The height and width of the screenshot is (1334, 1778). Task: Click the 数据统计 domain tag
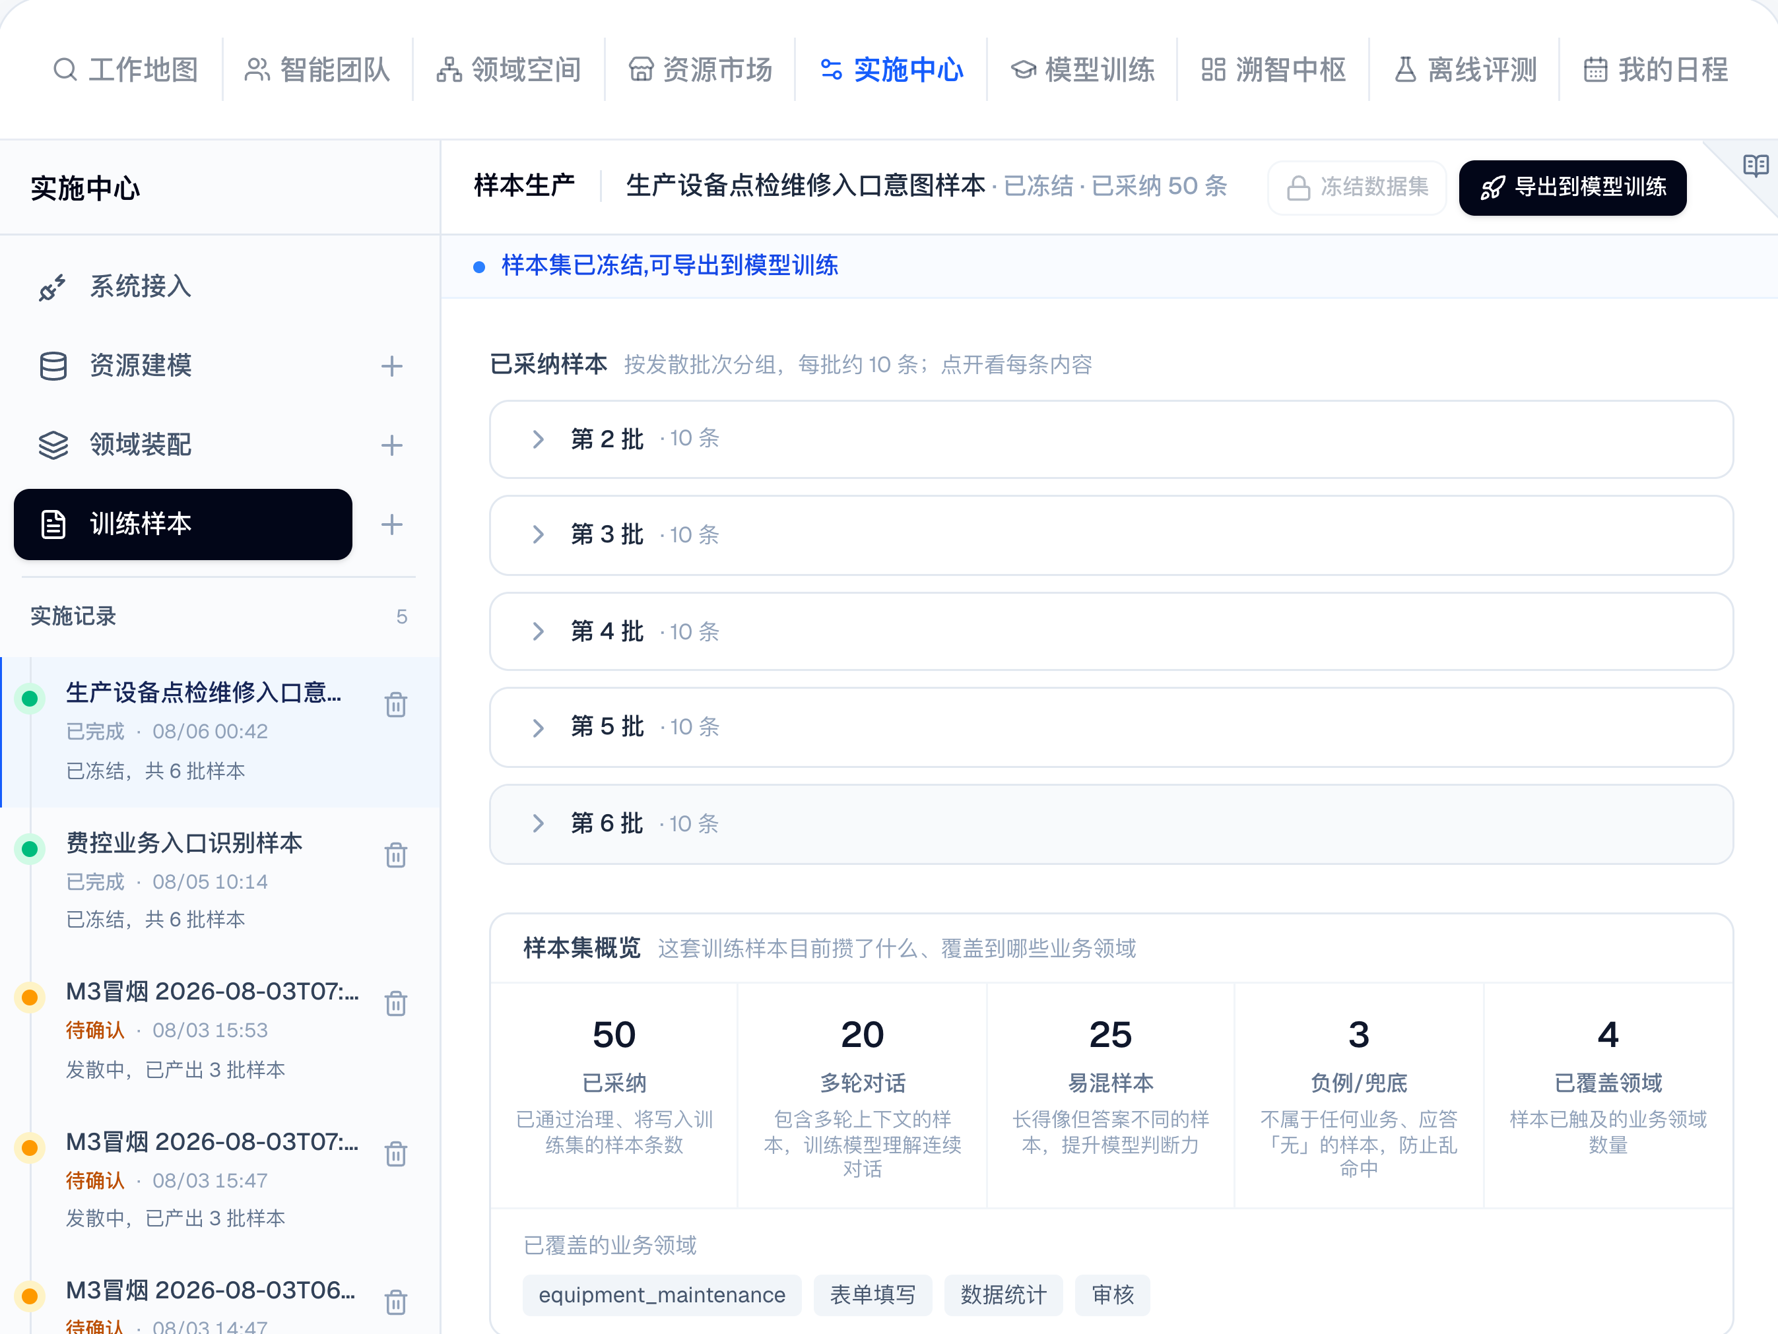point(1003,1294)
